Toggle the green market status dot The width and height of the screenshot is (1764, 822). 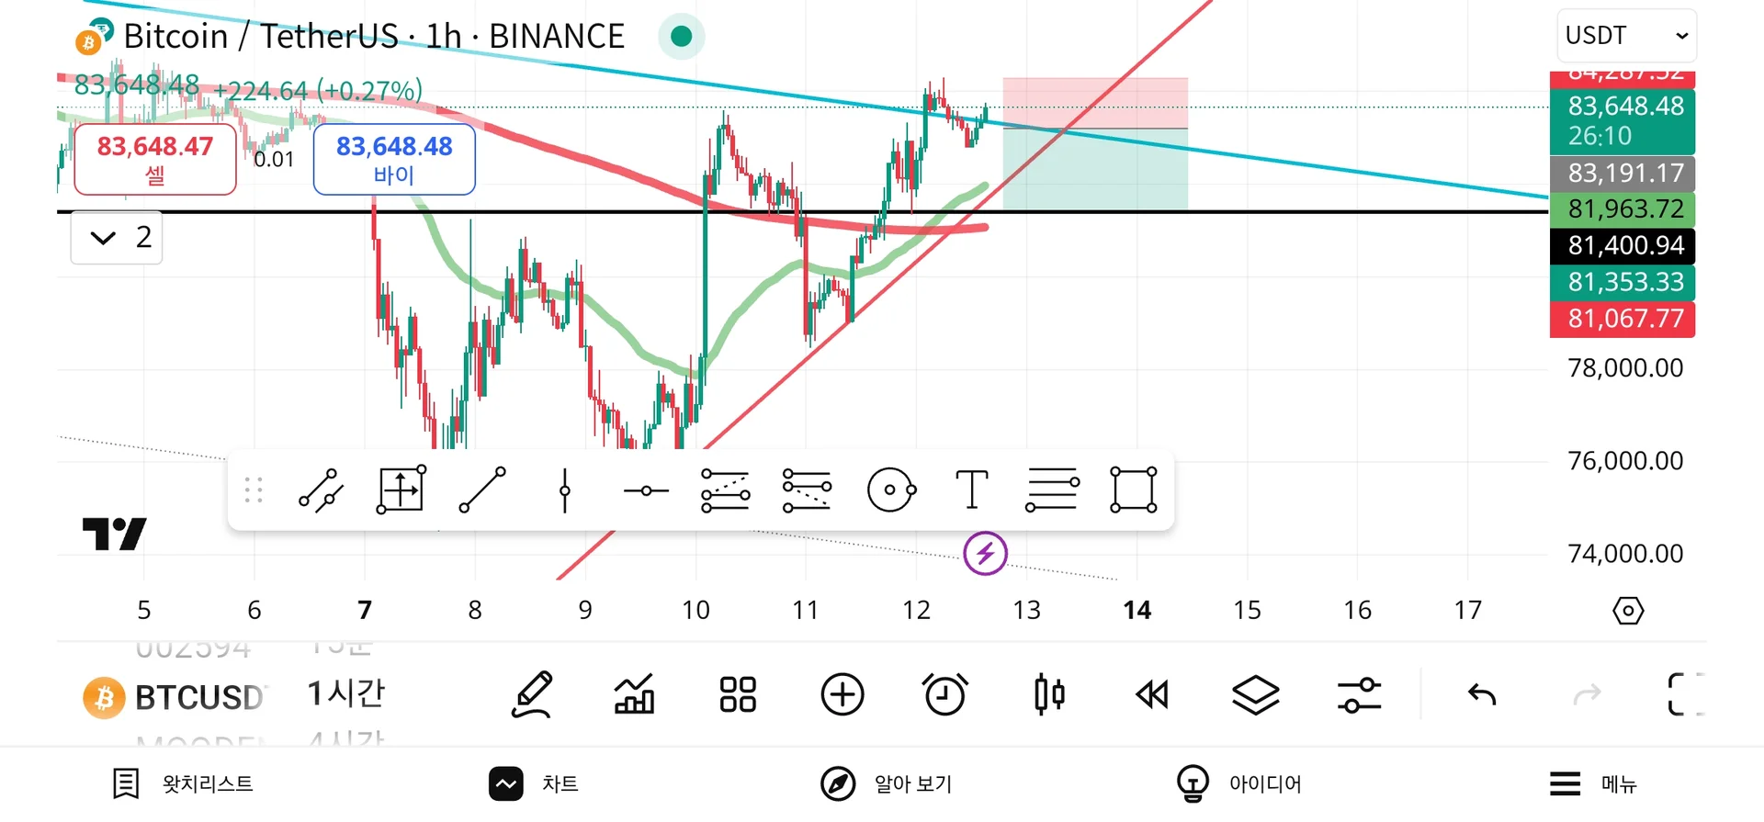(681, 36)
